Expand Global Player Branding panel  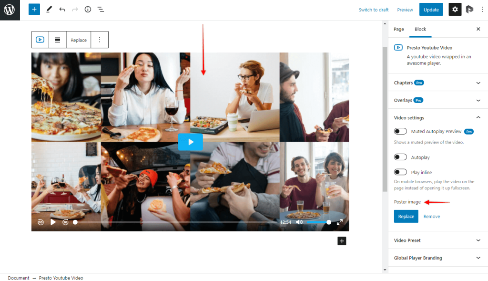pos(438,258)
